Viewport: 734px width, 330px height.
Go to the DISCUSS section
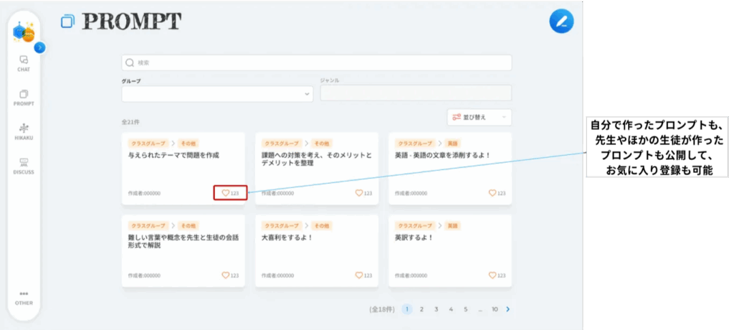pos(24,166)
